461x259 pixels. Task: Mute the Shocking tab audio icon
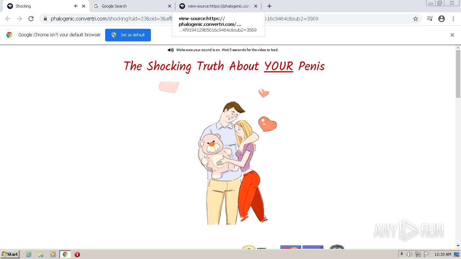[x=76, y=6]
